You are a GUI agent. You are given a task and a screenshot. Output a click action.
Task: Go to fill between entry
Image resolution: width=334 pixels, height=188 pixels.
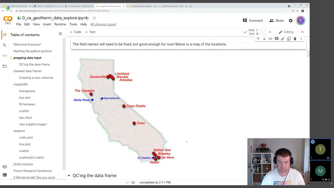pyautogui.click(x=27, y=104)
